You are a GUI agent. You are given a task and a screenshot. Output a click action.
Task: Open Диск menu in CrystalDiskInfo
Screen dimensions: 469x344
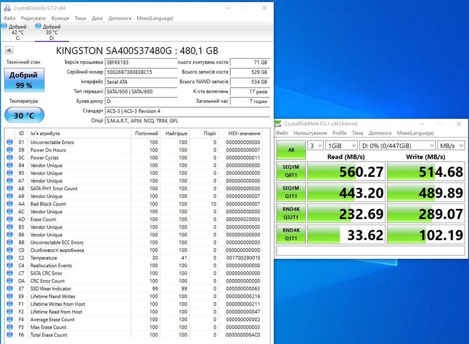pyautogui.click(x=97, y=18)
